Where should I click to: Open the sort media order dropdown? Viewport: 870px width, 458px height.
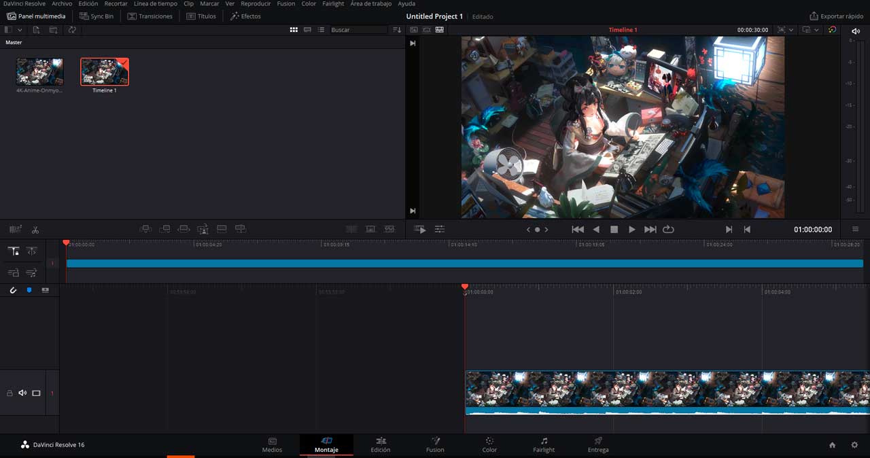397,30
